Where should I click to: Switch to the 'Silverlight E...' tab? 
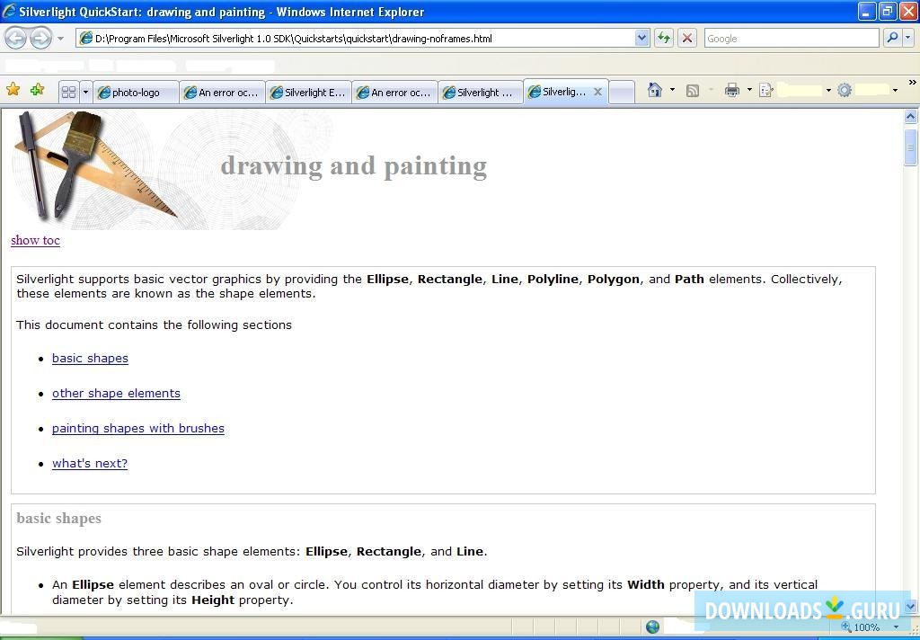308,93
